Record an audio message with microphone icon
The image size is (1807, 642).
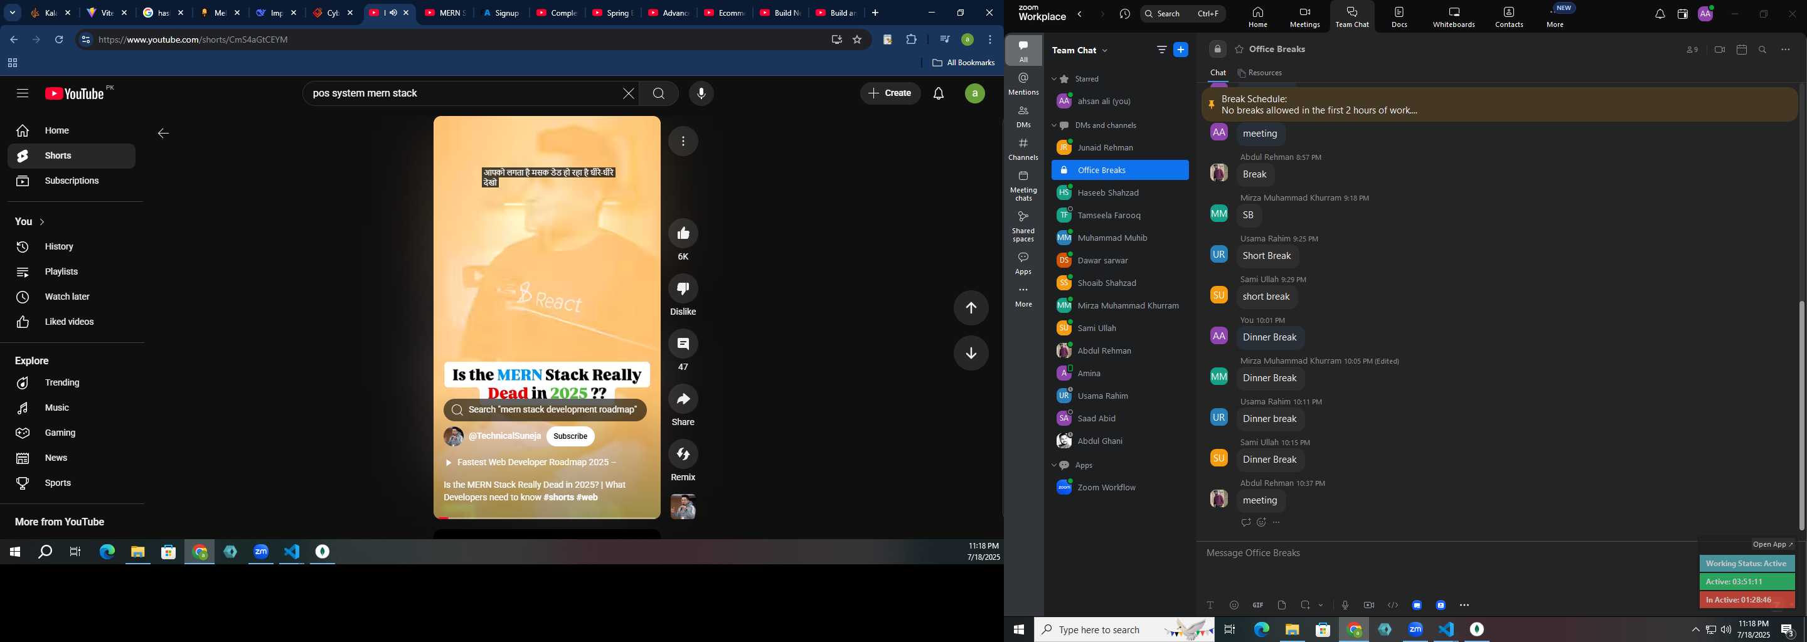(x=1345, y=605)
